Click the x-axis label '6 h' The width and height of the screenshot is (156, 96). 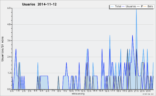pos(47,91)
